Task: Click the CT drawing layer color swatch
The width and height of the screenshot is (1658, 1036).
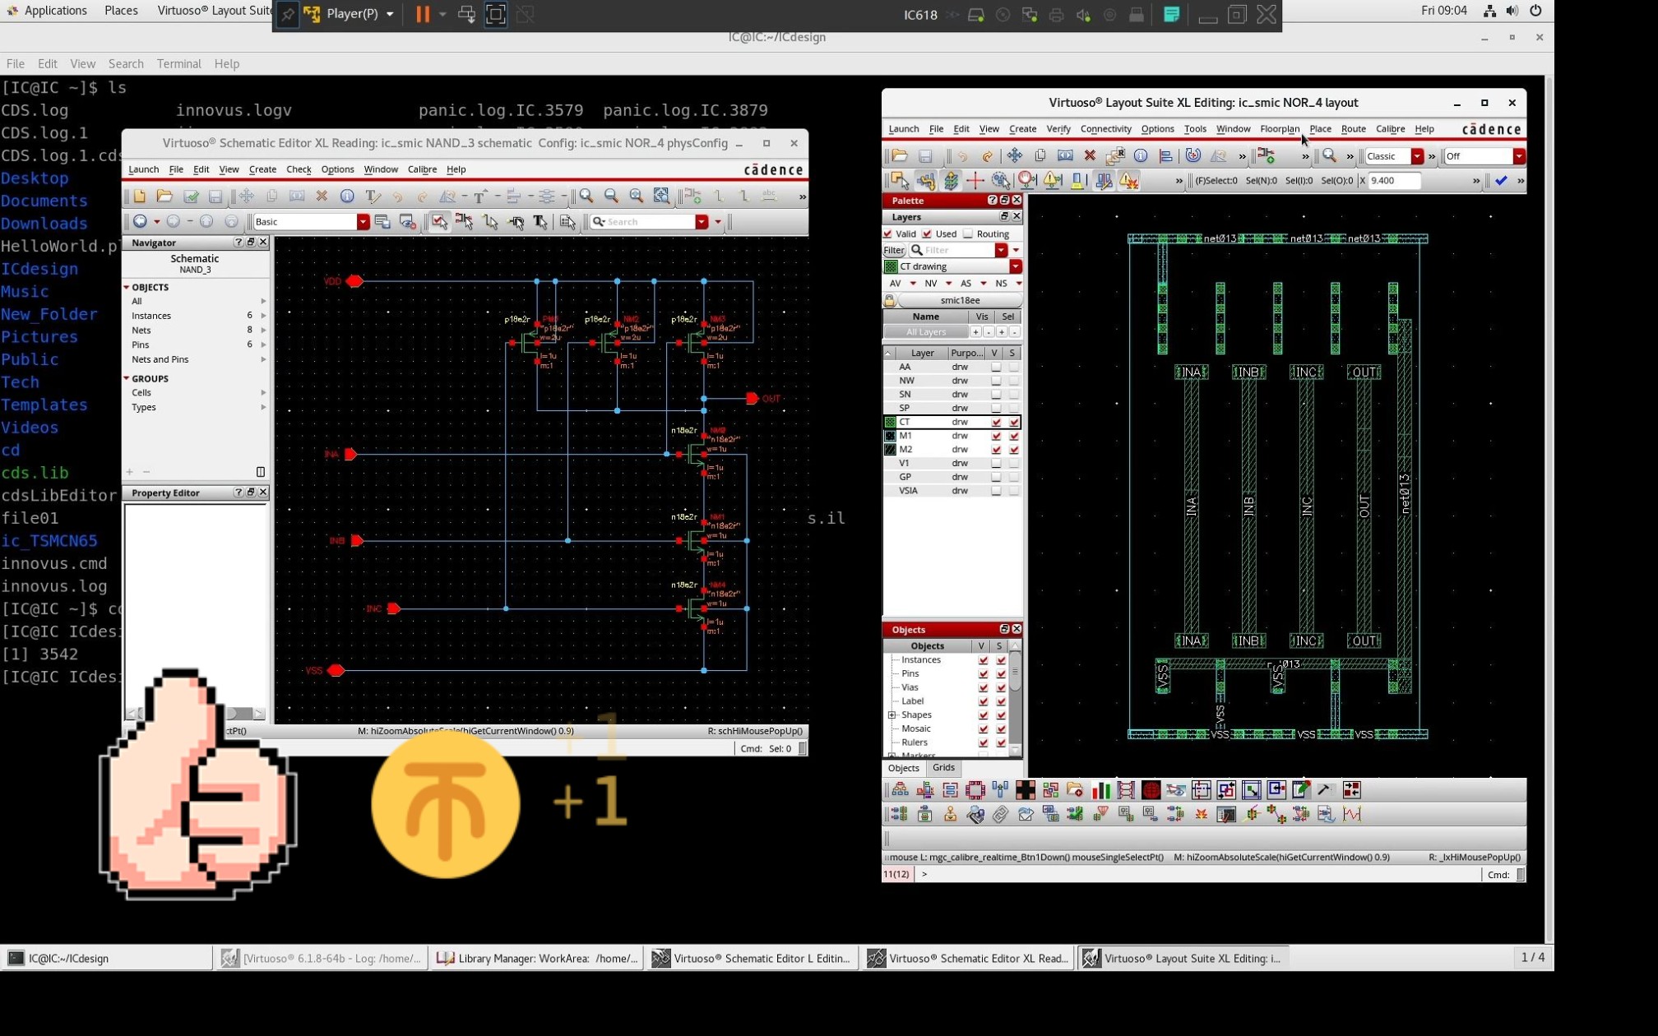Action: point(891,266)
